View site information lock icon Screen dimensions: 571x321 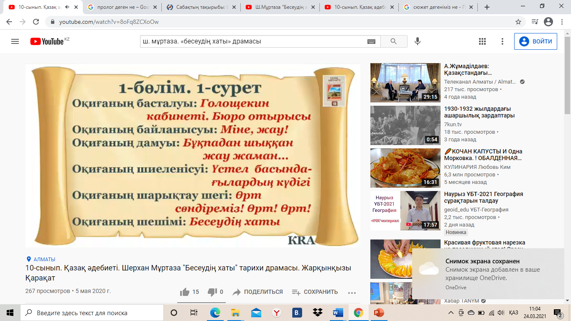click(53, 22)
